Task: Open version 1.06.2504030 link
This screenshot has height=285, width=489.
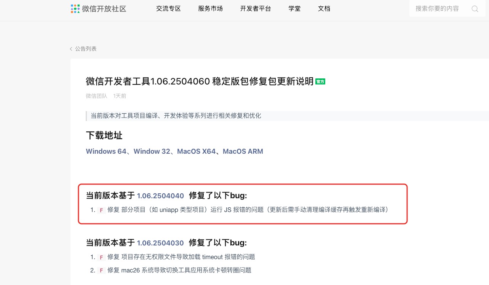Action: 160,243
